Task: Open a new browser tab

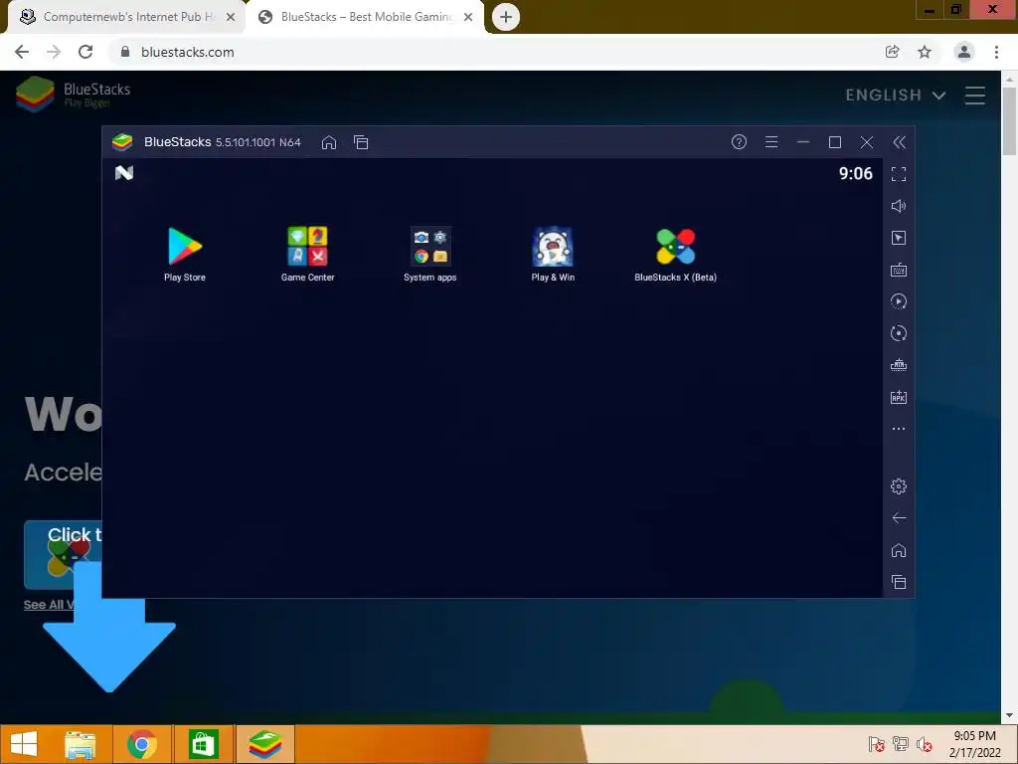Action: [506, 17]
